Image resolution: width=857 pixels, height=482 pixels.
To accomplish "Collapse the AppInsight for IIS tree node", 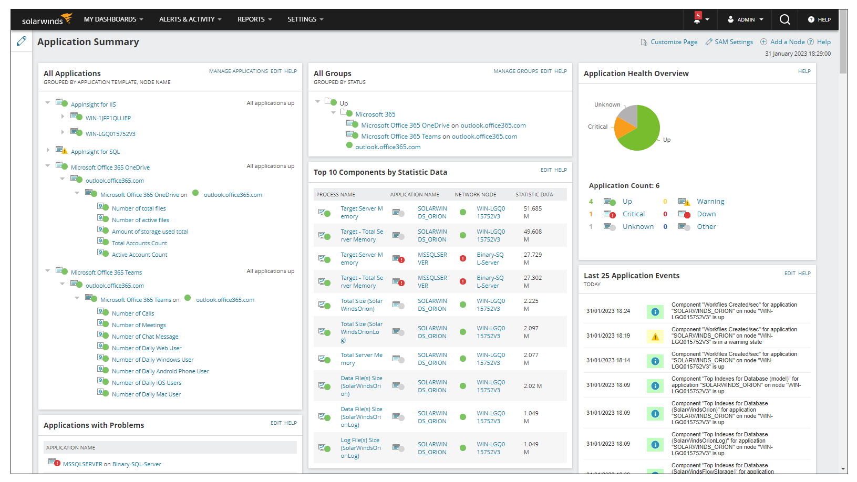I will pos(48,103).
